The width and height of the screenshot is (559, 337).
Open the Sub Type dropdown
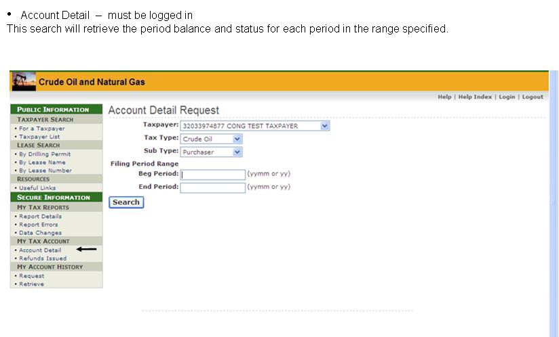(212, 152)
